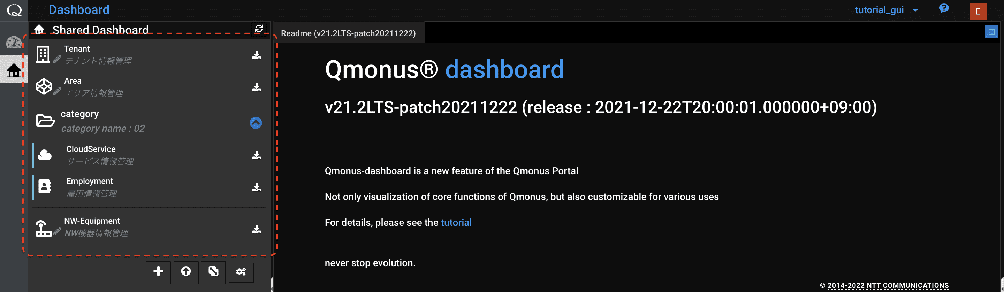
Task: Open the tutorial_gui user dropdown
Action: pyautogui.click(x=886, y=10)
